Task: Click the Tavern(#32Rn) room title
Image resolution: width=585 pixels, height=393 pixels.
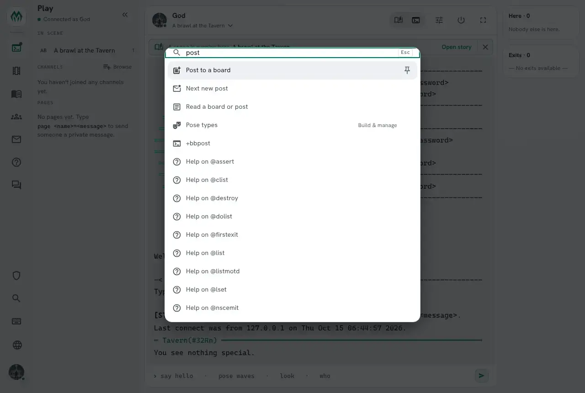Action: pyautogui.click(x=190, y=340)
